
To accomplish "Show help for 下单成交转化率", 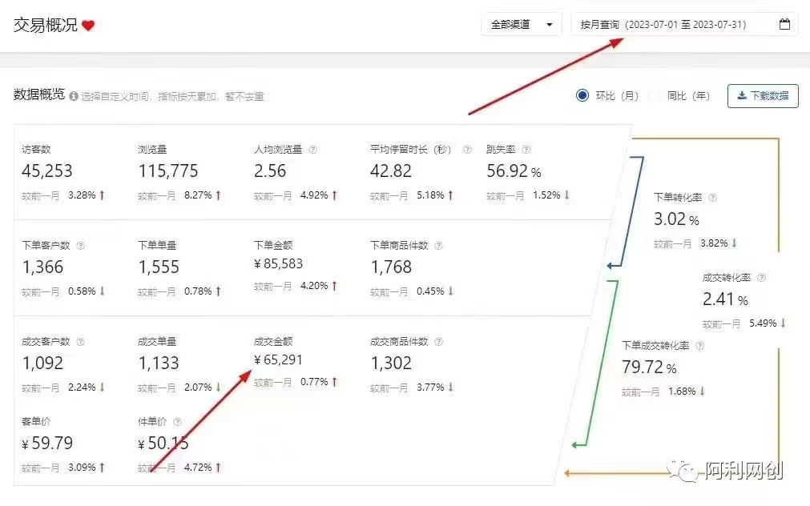I will click(699, 345).
